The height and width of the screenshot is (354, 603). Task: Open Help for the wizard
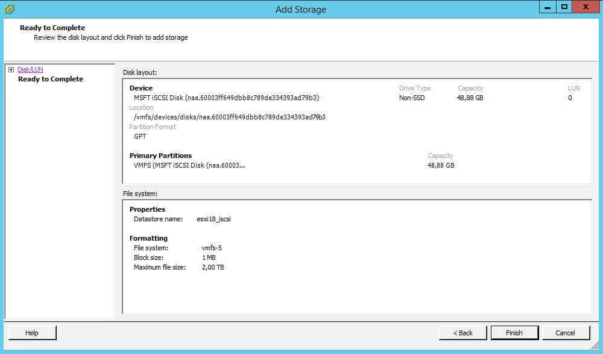coord(31,333)
